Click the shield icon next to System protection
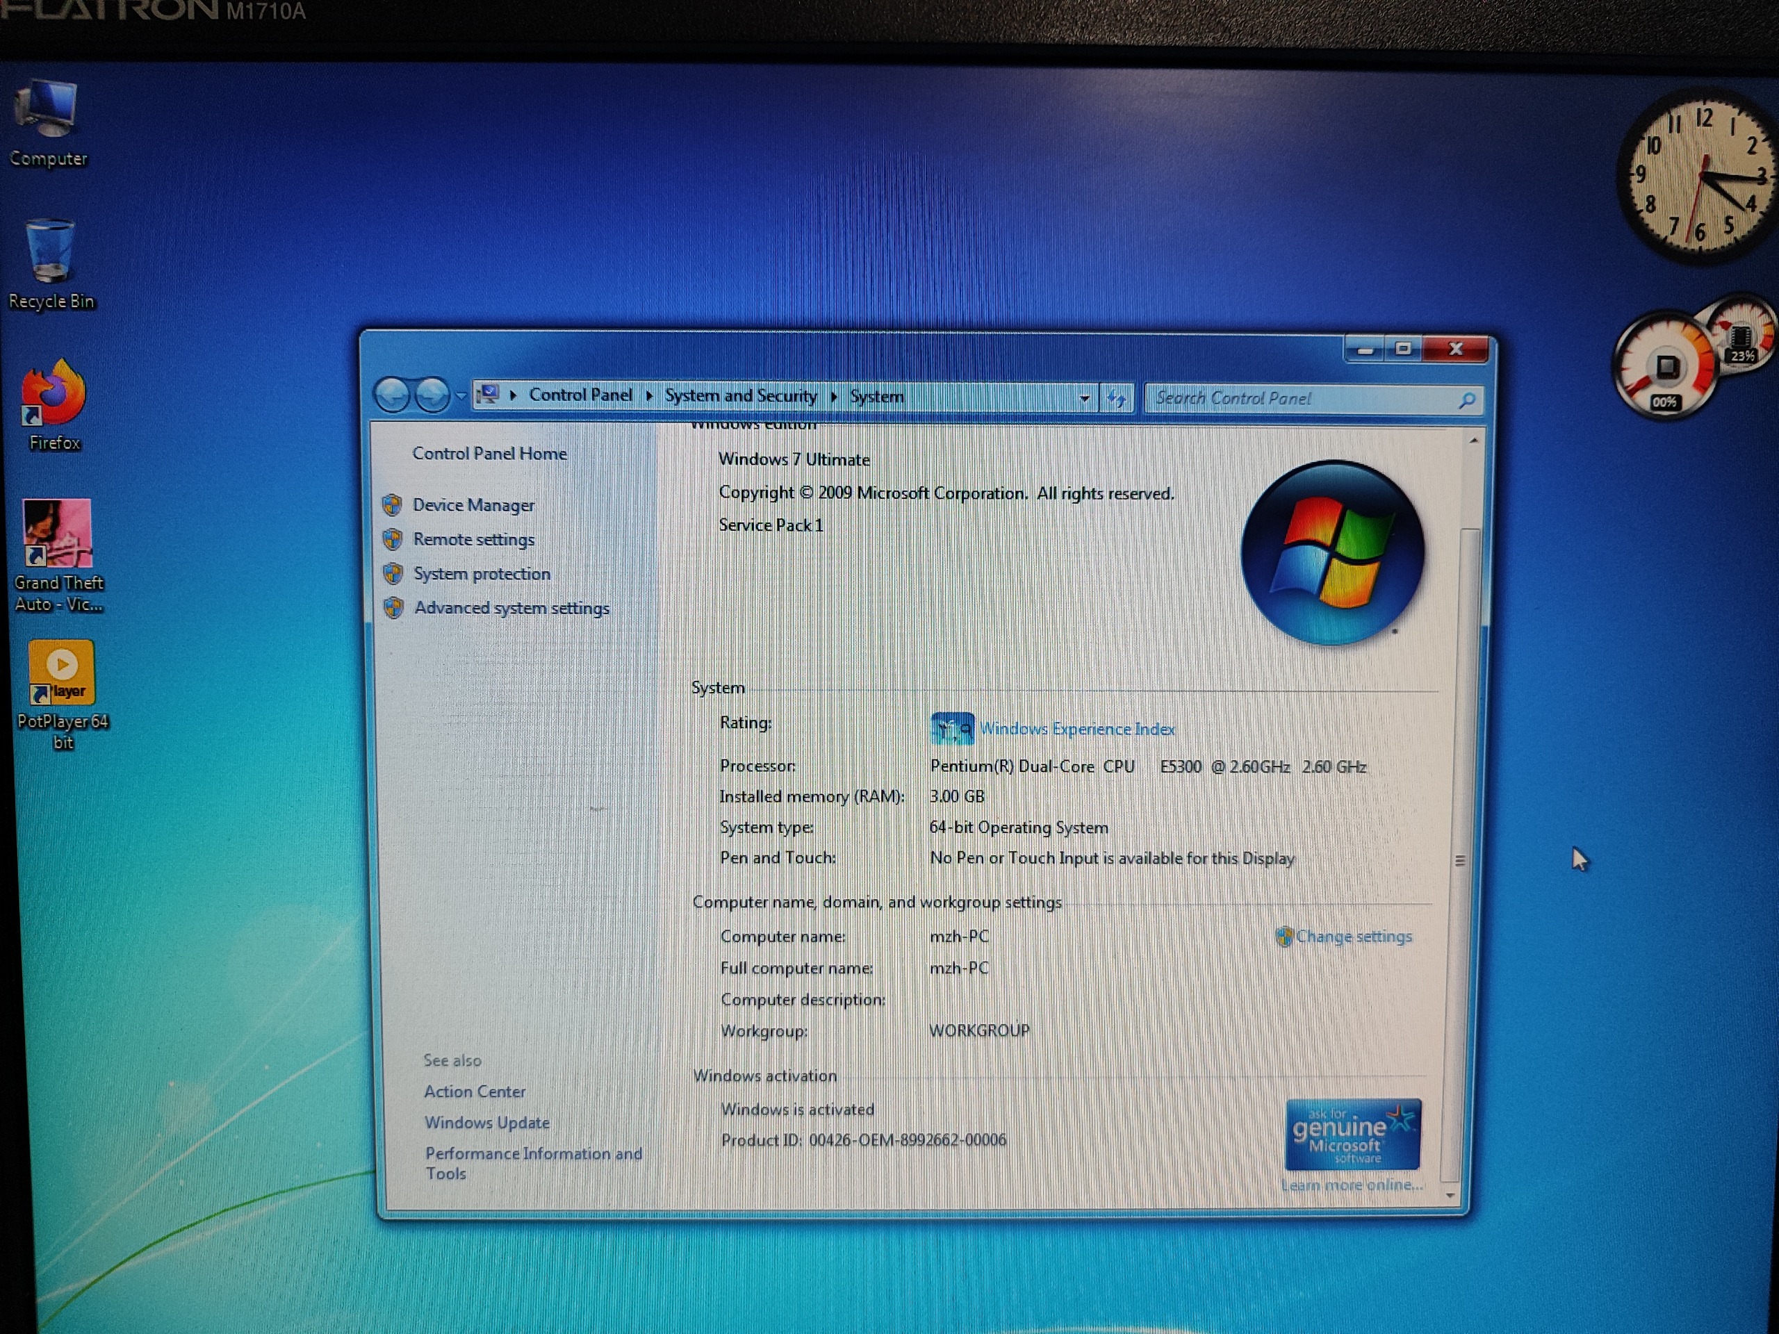 pyautogui.click(x=393, y=573)
